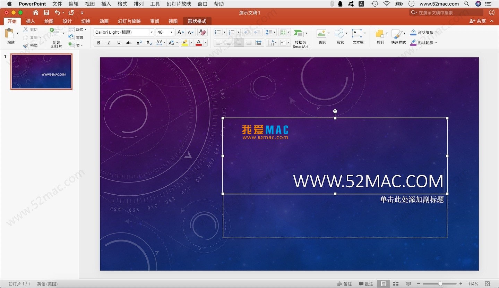Select the Format Painter (格式) brush
Screen dimensions: 499x288
(x=26, y=45)
